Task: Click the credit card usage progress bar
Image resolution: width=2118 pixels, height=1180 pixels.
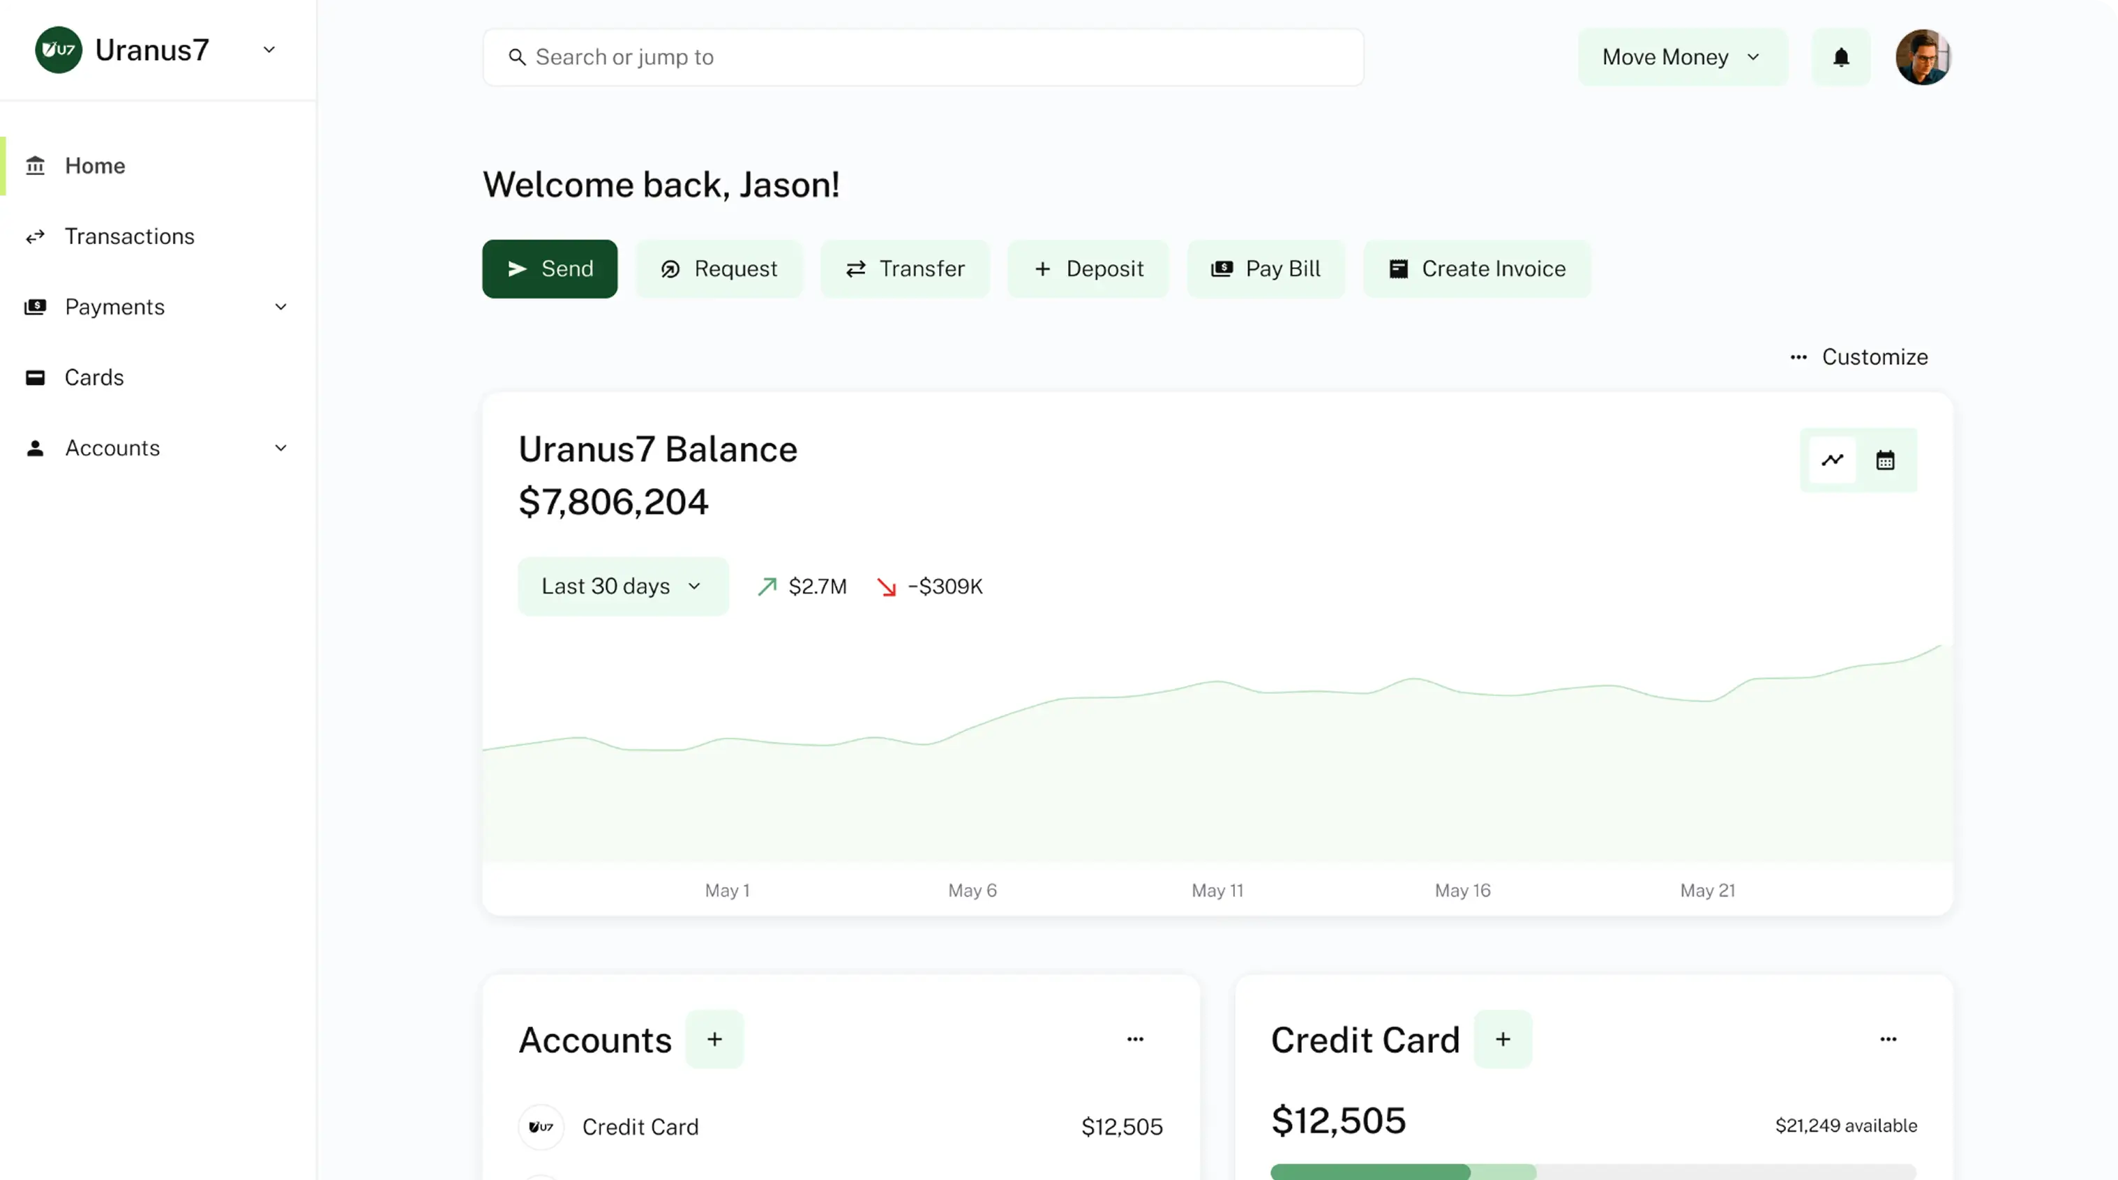Action: (x=1593, y=1172)
